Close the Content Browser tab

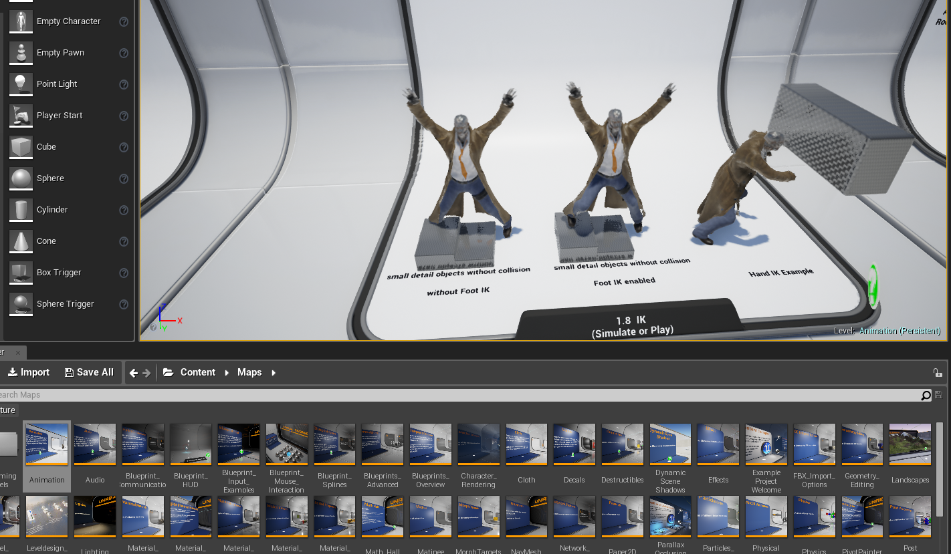coord(18,352)
